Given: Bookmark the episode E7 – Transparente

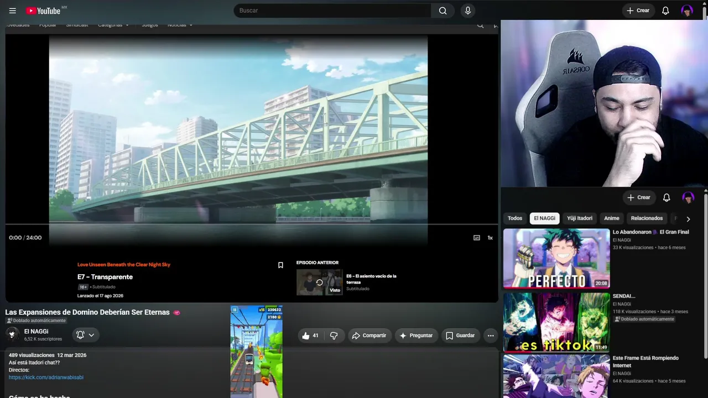Looking at the screenshot, I should click(280, 265).
